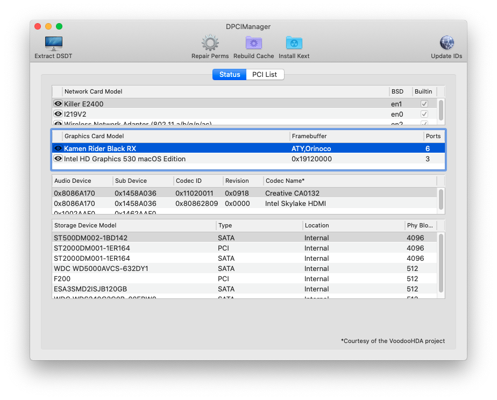Click eye icon next to Killer E2400

(58, 104)
